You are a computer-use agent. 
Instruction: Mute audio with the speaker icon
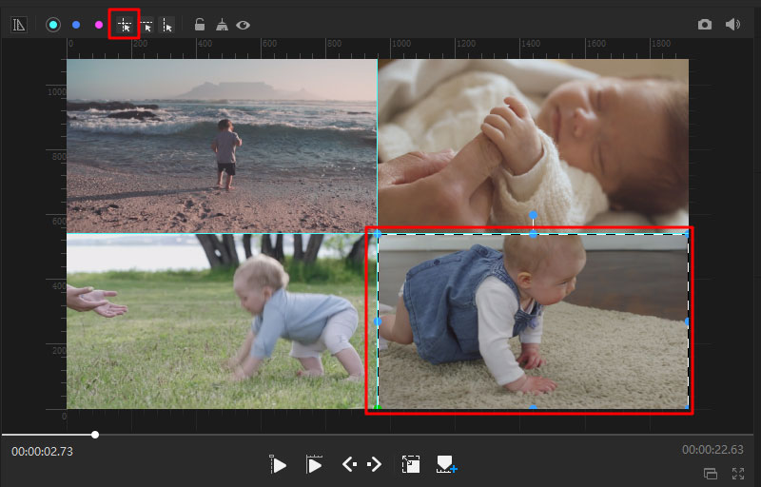[x=732, y=25]
